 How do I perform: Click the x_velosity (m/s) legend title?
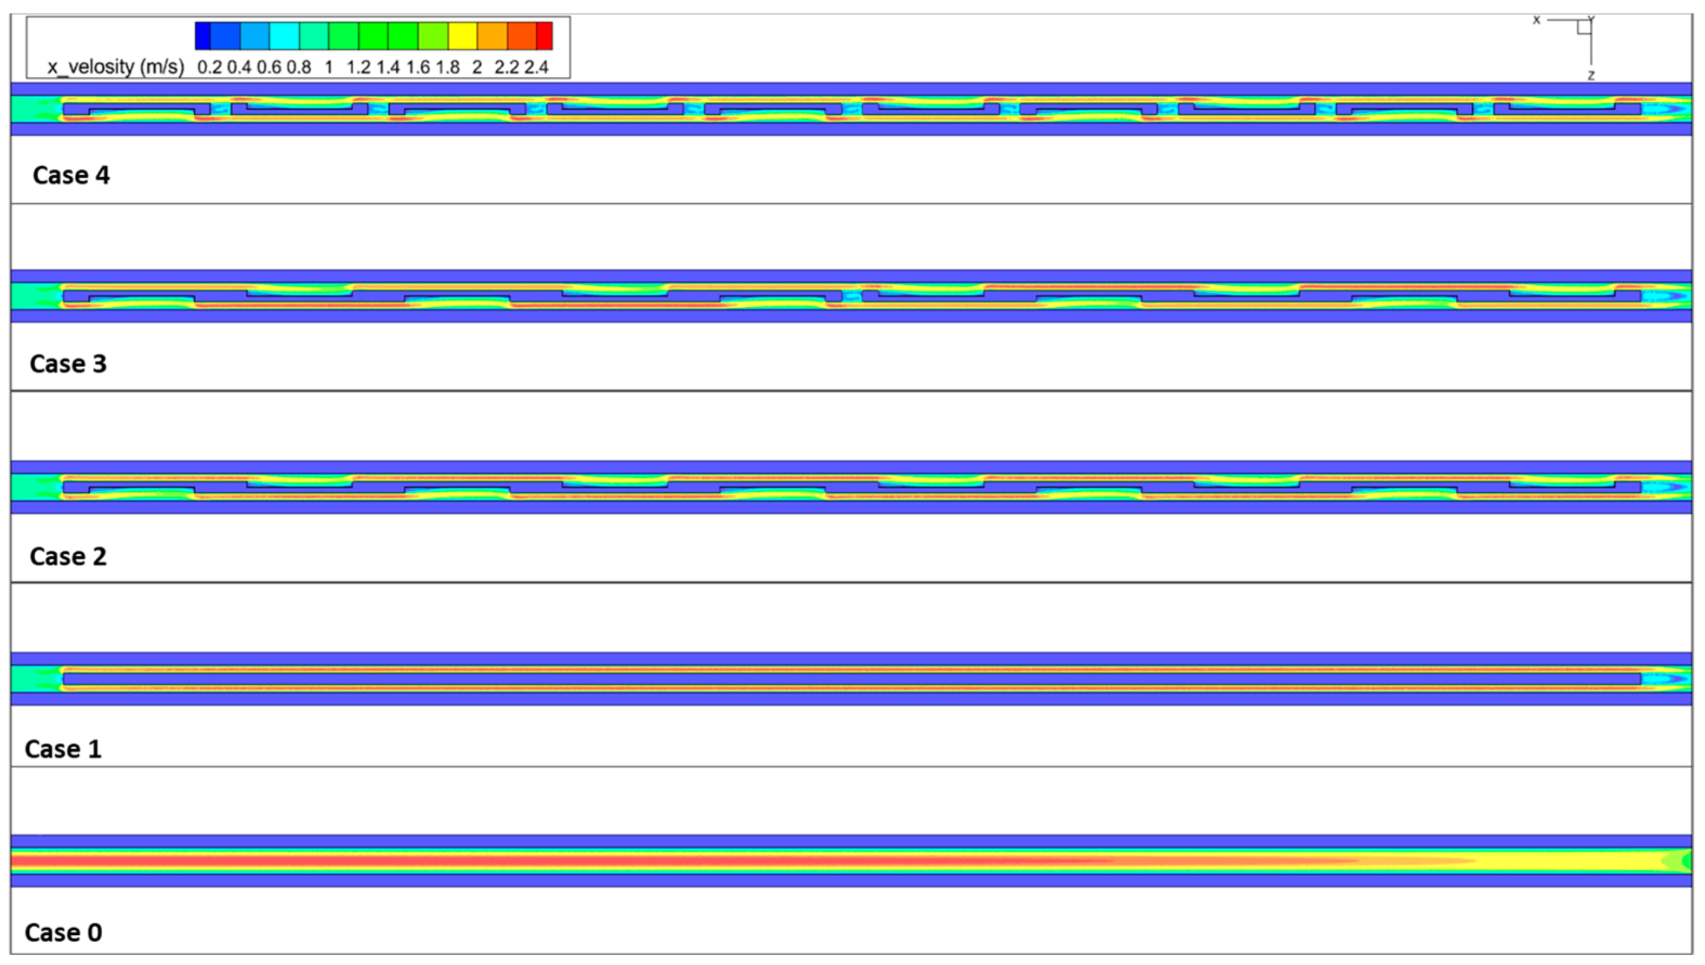point(115,67)
